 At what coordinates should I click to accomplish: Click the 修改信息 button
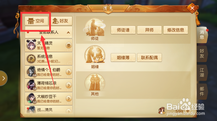point(176,30)
